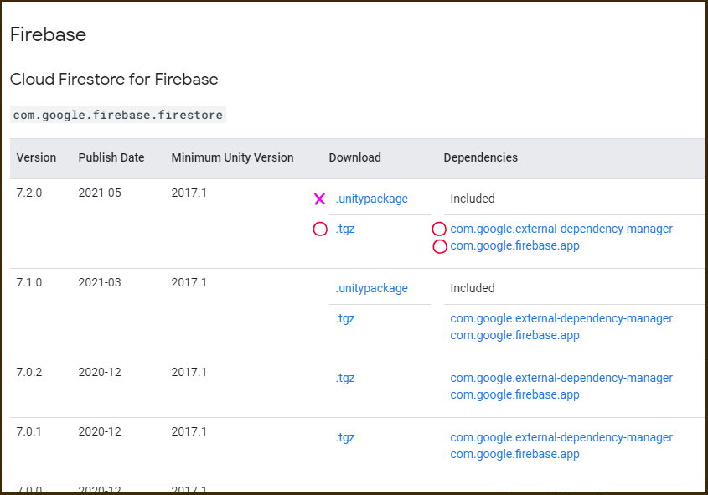Open 7.1.0 external-dependency-manager dependency link
Screen dimensions: 708x495
[561, 318]
